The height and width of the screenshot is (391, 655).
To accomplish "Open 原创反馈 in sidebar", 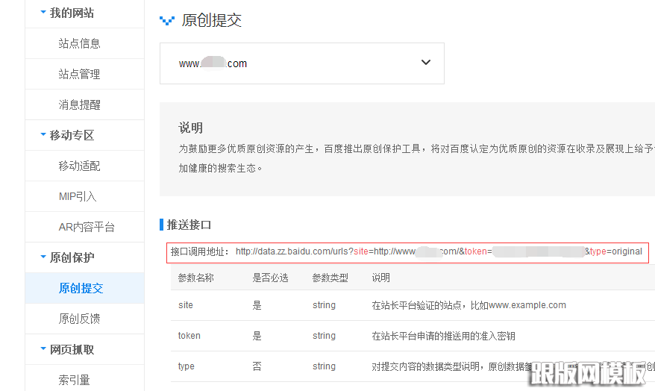I will [79, 319].
